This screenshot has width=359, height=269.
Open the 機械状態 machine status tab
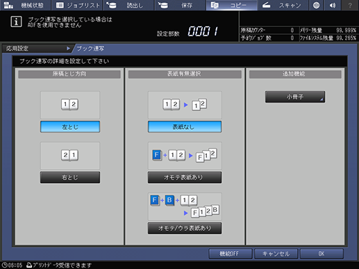(25, 5)
